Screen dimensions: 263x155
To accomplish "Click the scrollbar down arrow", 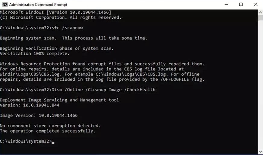I will (260, 152).
